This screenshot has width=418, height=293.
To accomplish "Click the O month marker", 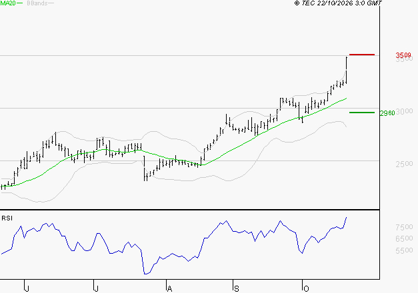I will coord(306,288).
